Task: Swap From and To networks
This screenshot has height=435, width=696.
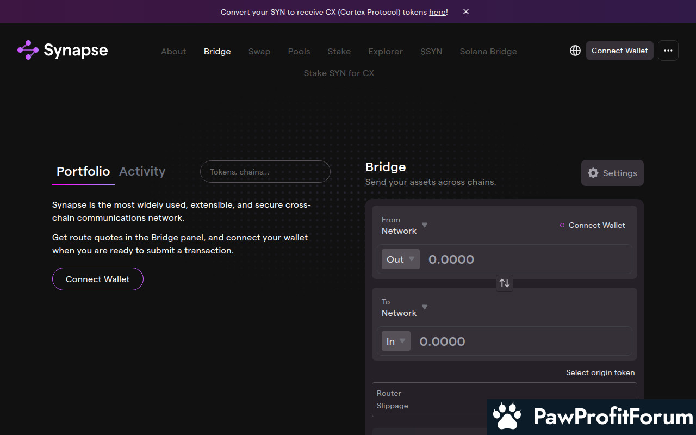Action: (x=505, y=283)
